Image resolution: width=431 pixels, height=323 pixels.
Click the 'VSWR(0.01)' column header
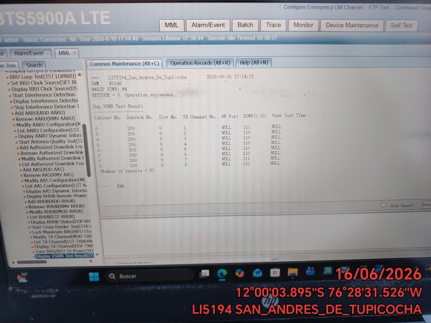255,116
